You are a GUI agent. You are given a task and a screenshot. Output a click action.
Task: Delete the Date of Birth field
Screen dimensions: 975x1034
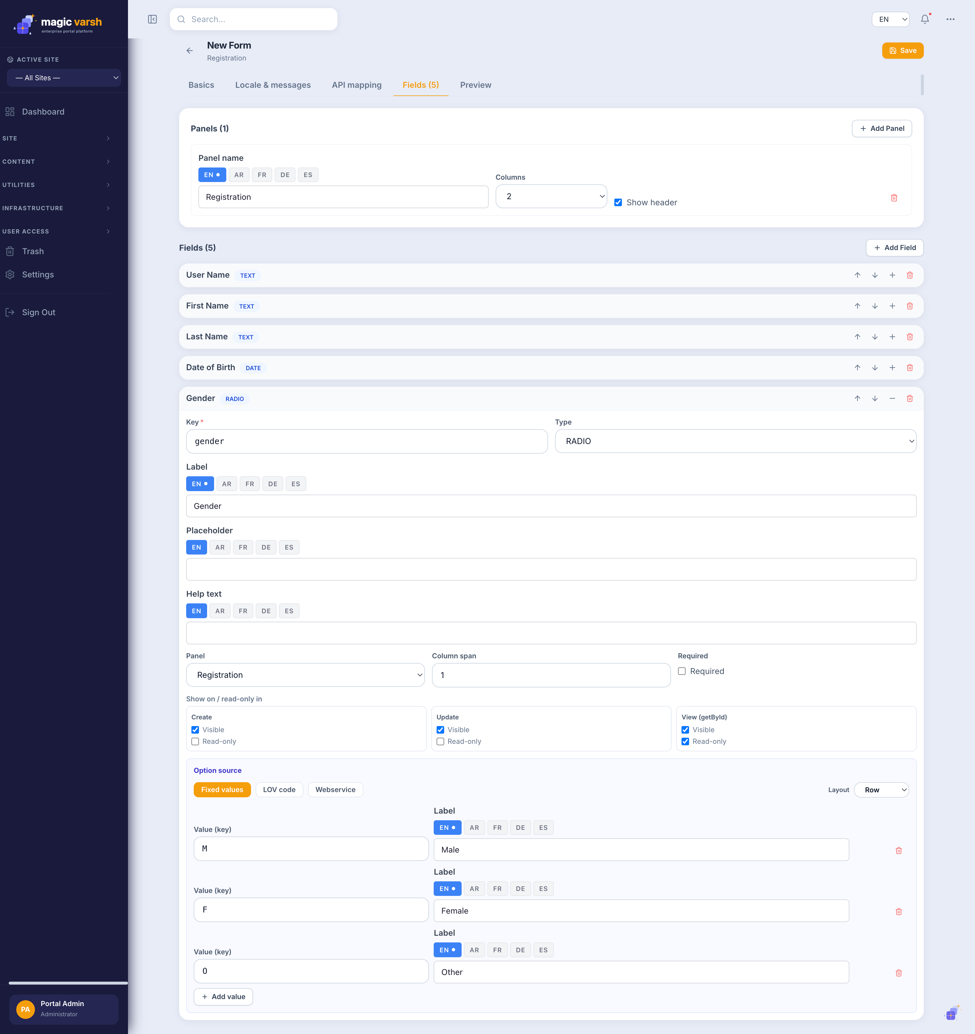click(910, 368)
